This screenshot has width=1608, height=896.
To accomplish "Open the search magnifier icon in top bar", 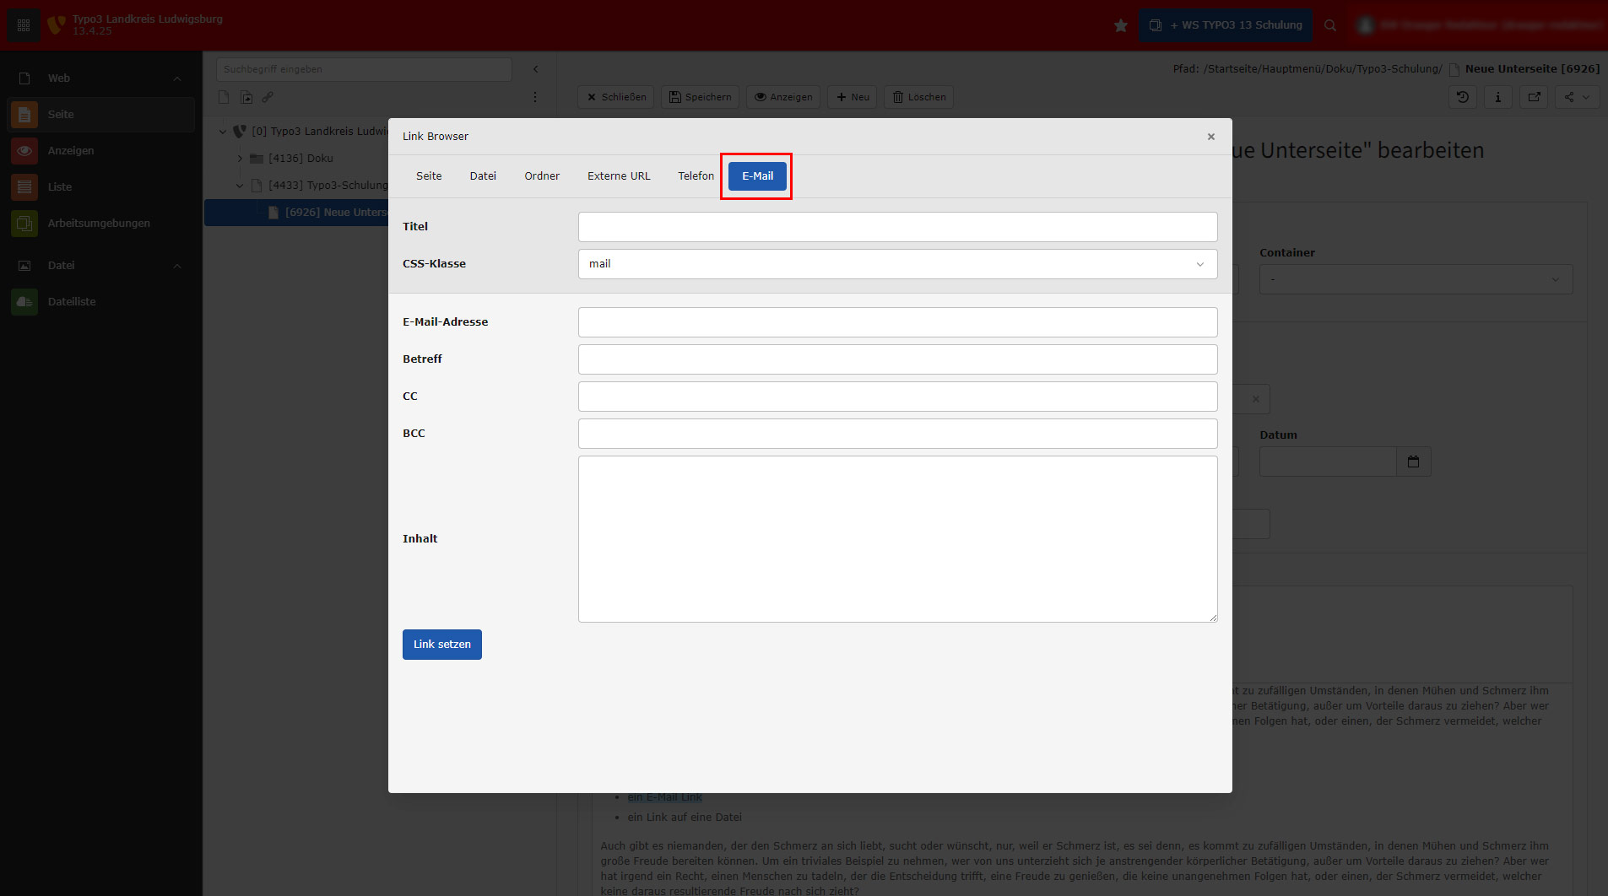I will click(1330, 25).
